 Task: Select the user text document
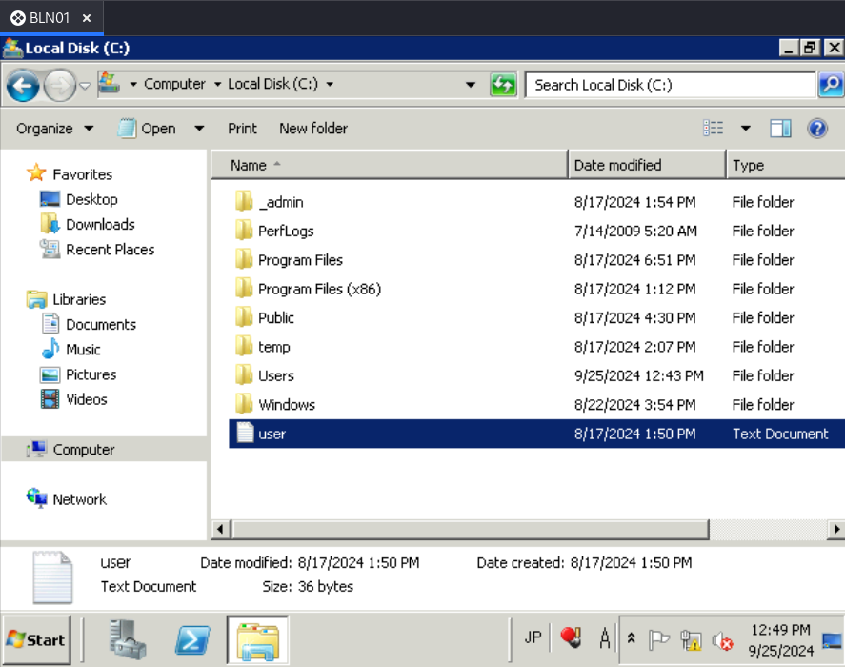coord(536,435)
